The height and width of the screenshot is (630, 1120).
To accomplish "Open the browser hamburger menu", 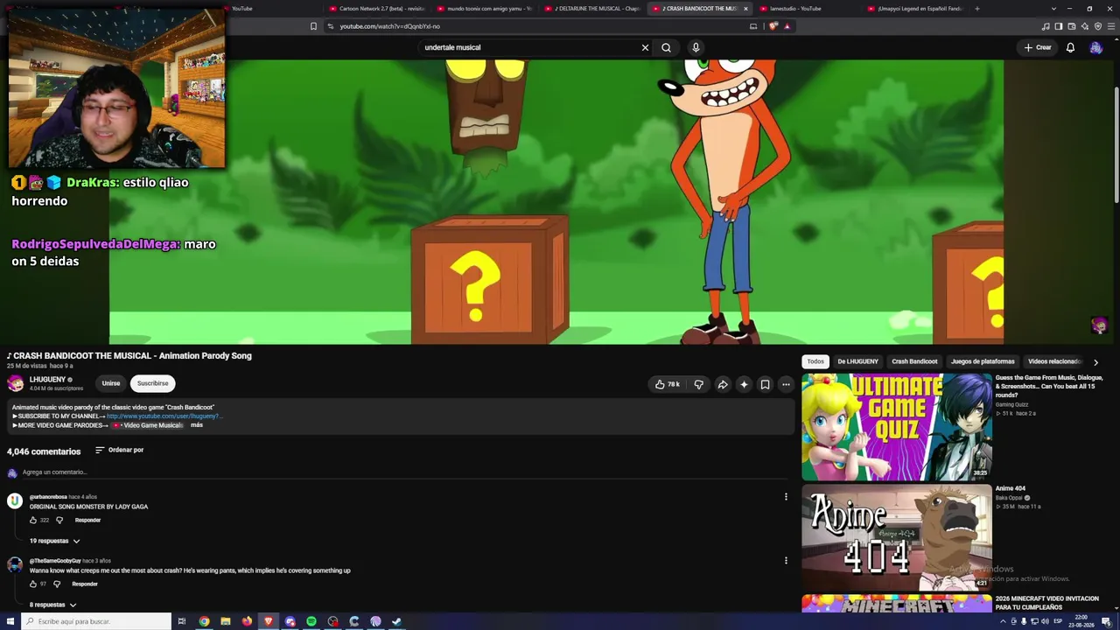I will (x=1110, y=26).
